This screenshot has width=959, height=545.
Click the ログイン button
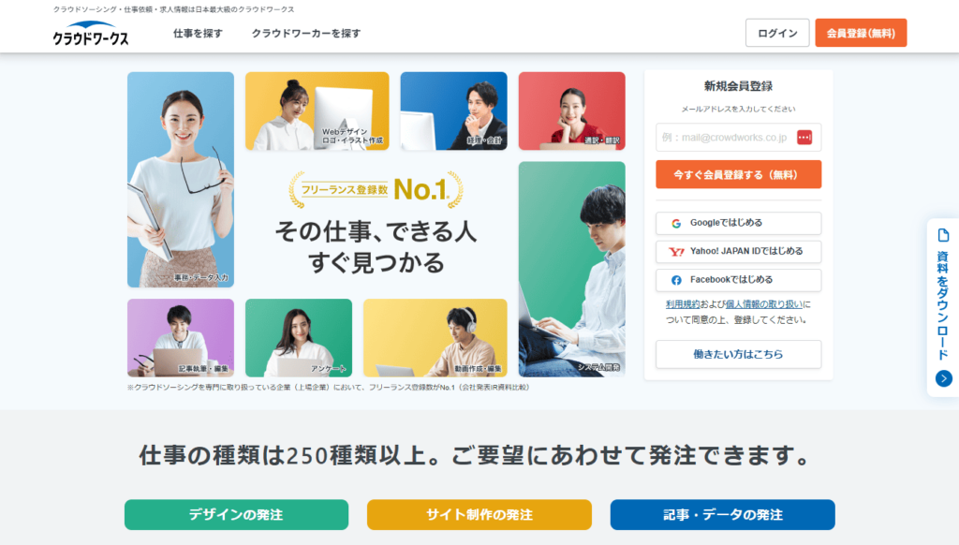click(776, 33)
